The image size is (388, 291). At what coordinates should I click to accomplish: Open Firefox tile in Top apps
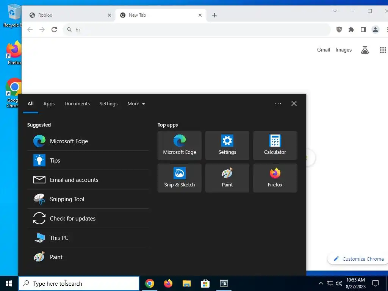(275, 178)
